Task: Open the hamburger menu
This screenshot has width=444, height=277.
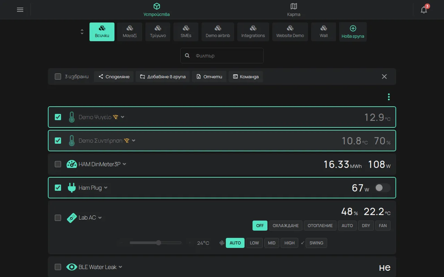Action: 20,10
